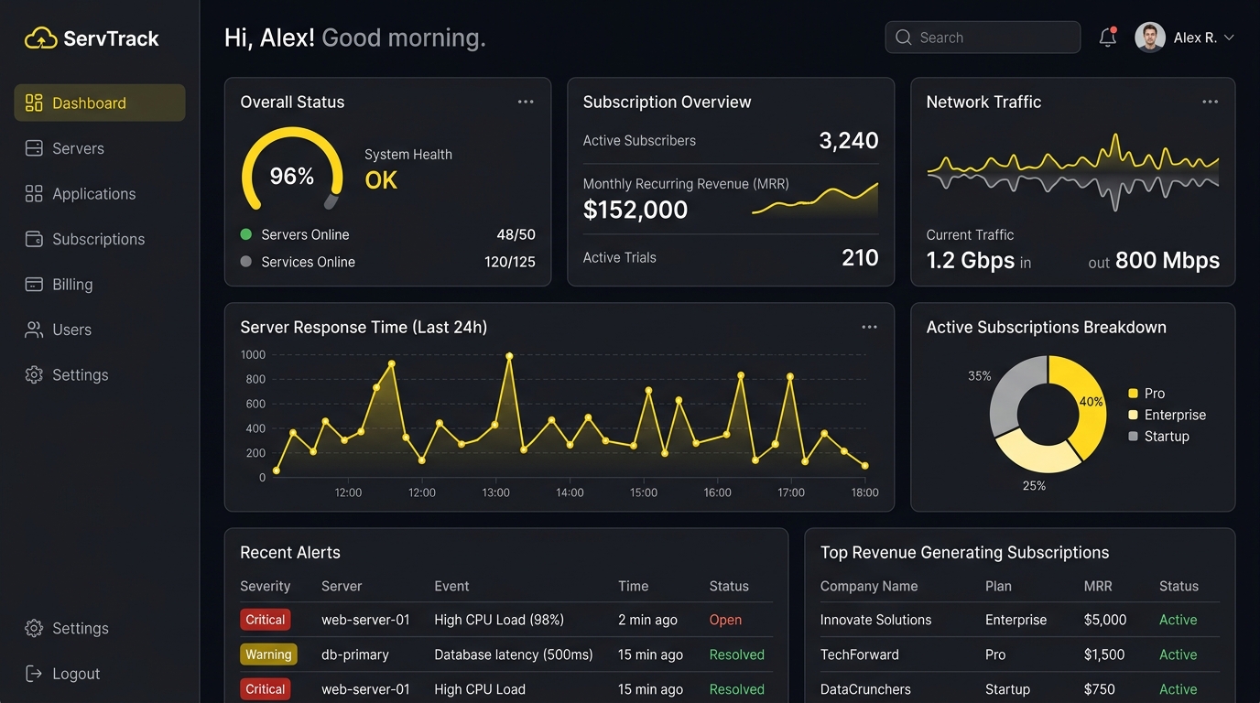The image size is (1260, 703).
Task: Click the Users icon in the sidebar
Action: (34, 330)
